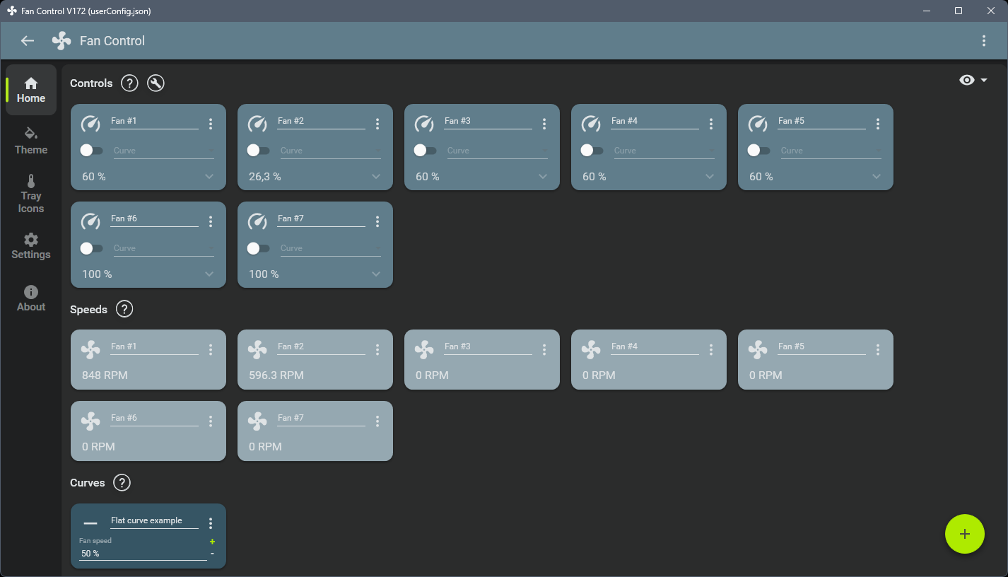The width and height of the screenshot is (1008, 577).
Task: Select the Theme section in the sidebar
Action: click(30, 141)
